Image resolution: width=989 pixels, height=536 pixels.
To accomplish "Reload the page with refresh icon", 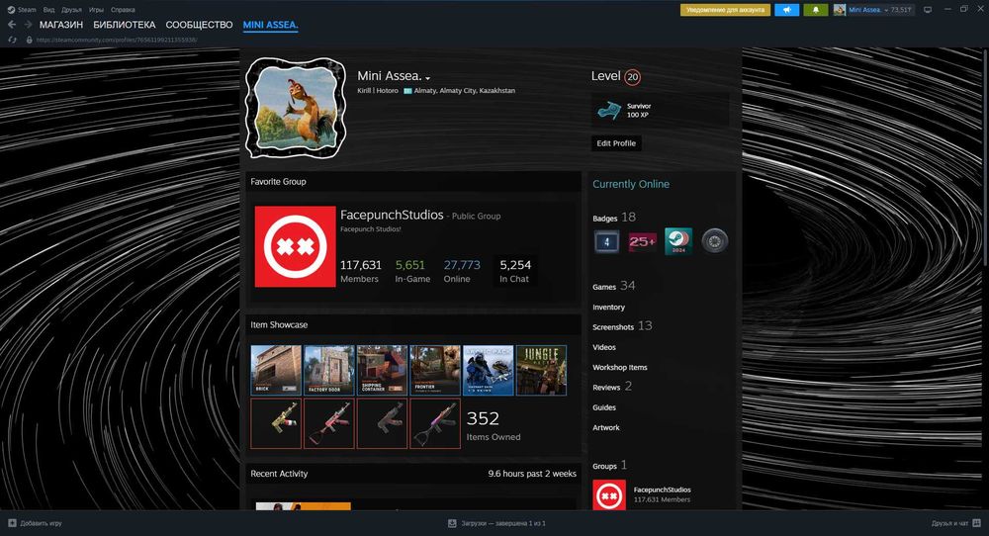I will [x=12, y=40].
